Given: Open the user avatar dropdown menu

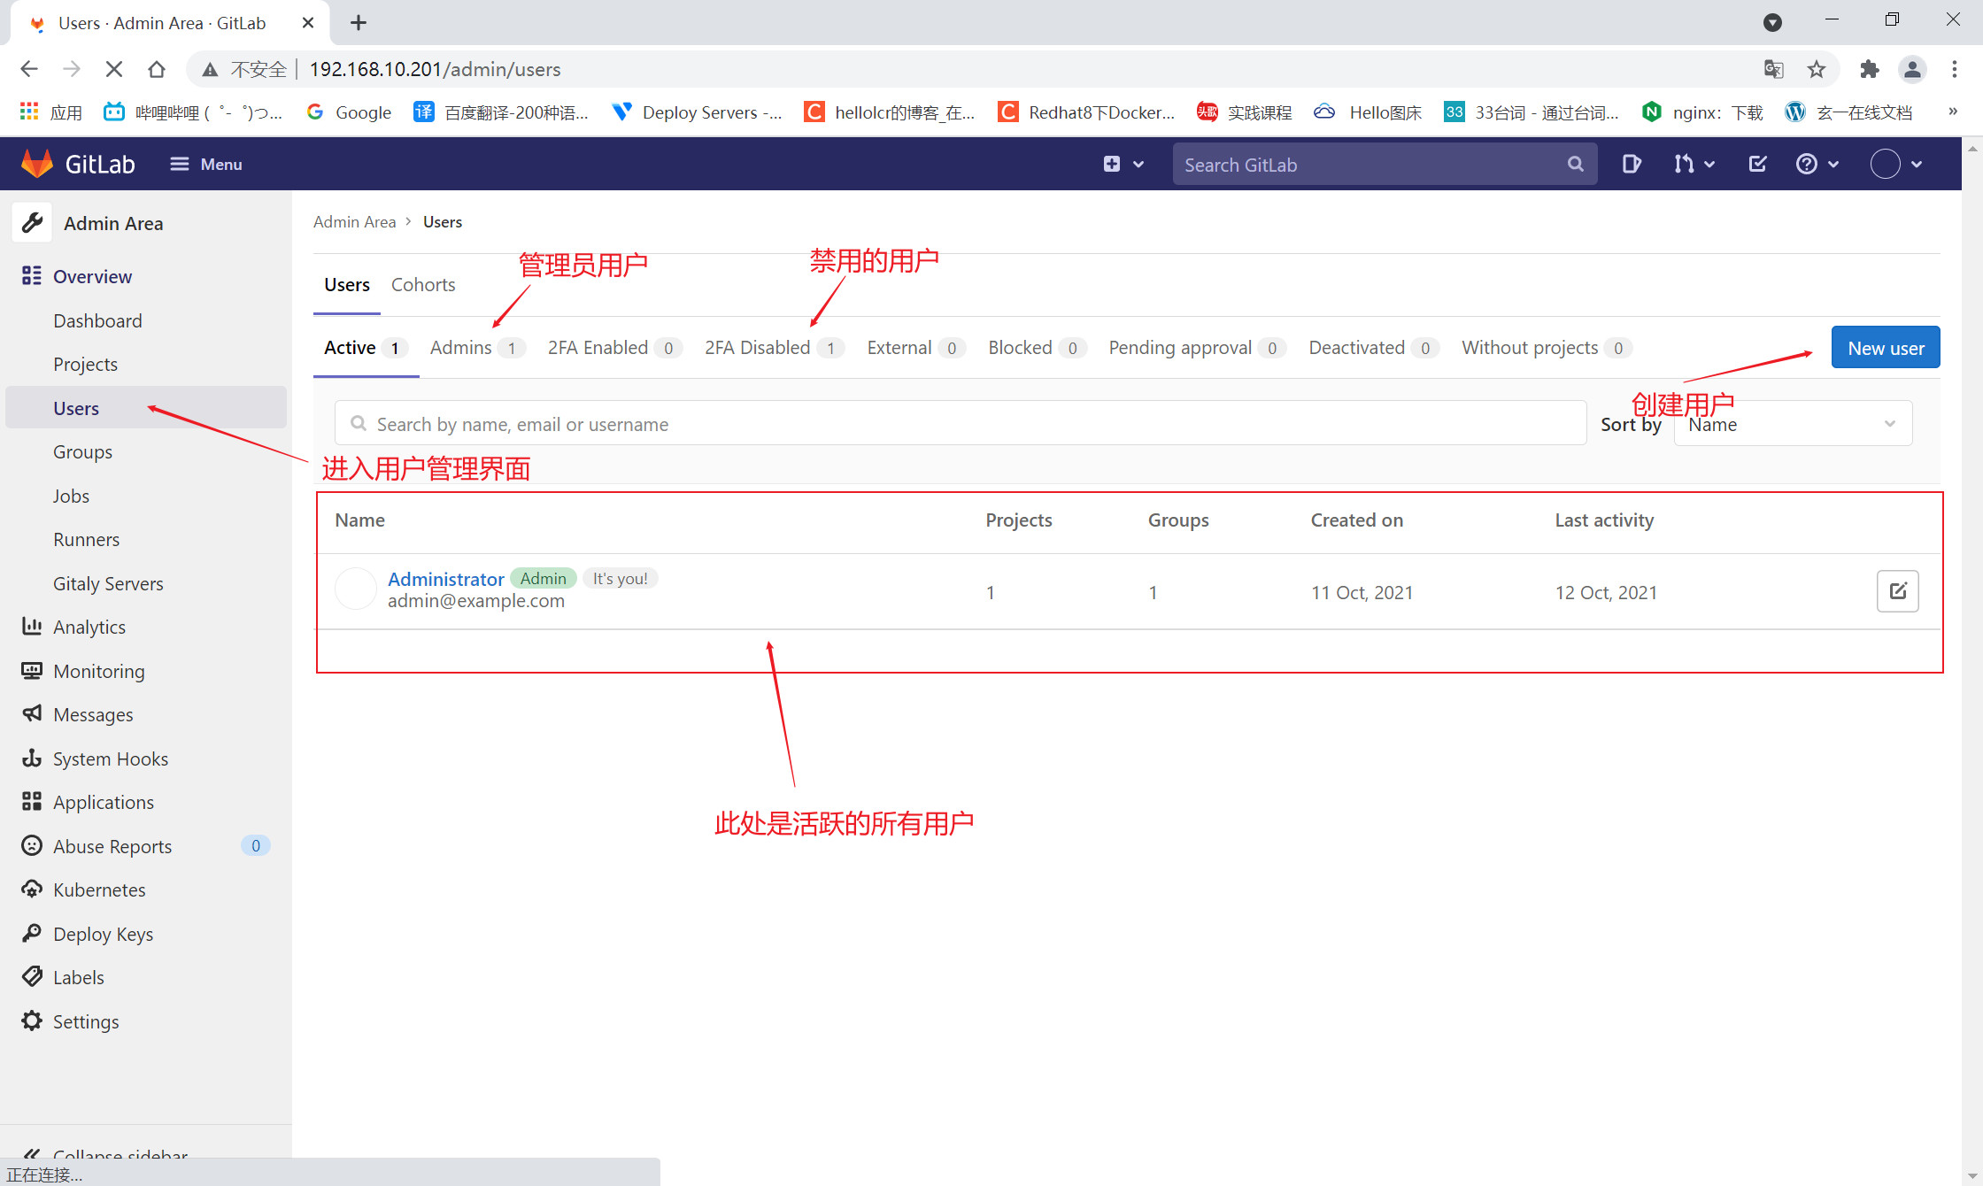Looking at the screenshot, I should pyautogui.click(x=1896, y=164).
